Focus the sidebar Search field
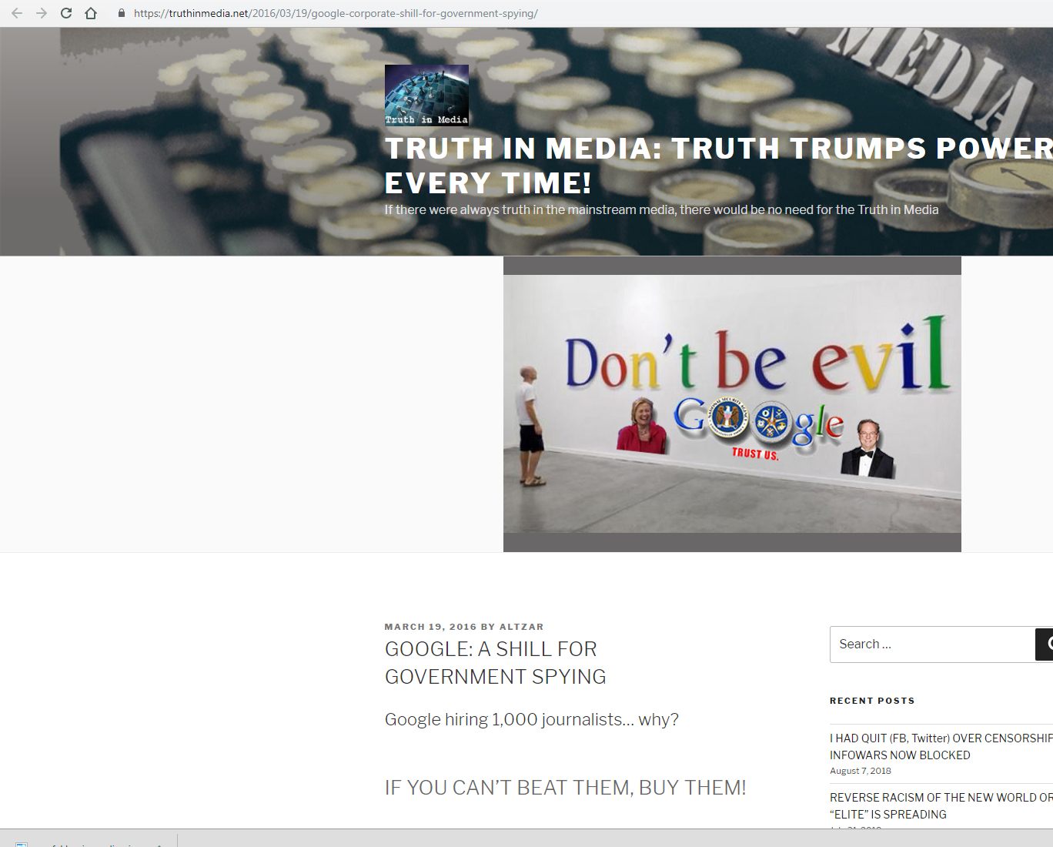The image size is (1053, 847). [x=932, y=644]
